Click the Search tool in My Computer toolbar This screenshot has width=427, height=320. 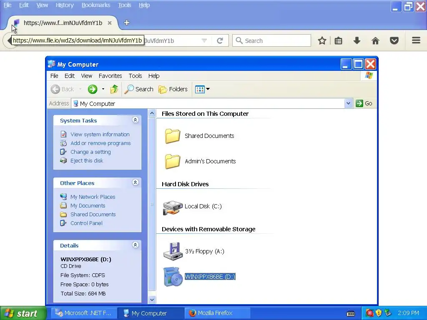pyautogui.click(x=138, y=89)
